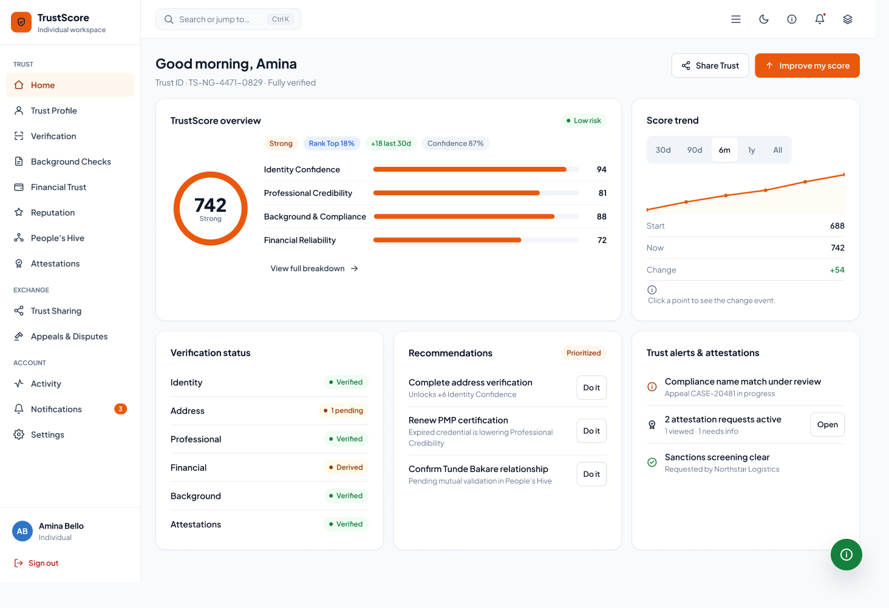Click the Attestations badge icon
Screen dimensions: 889x608
pyautogui.click(x=19, y=263)
